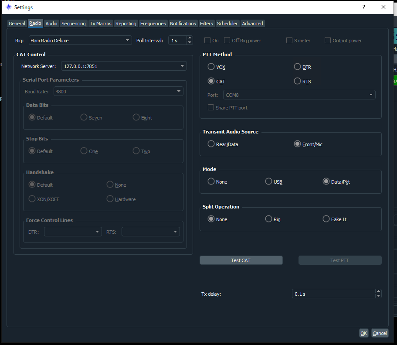Viewport: 397px width, 345px height.
Task: Open the Notifications tab
Action: tap(183, 24)
